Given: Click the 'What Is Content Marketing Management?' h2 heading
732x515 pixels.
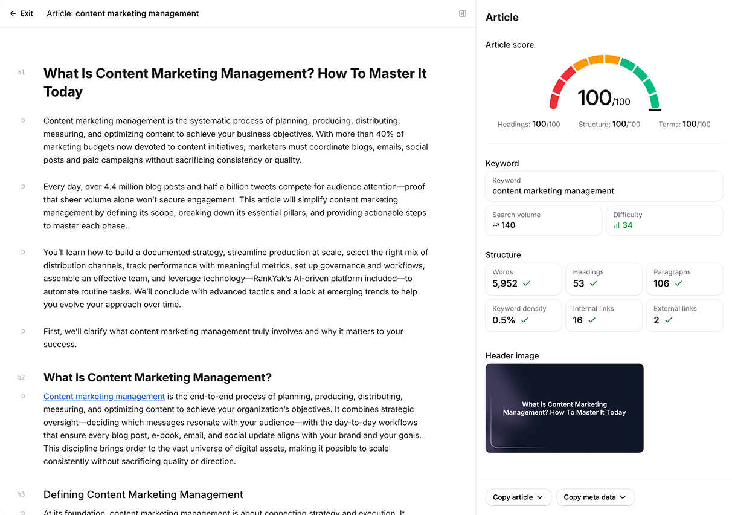Looking at the screenshot, I should 158,378.
